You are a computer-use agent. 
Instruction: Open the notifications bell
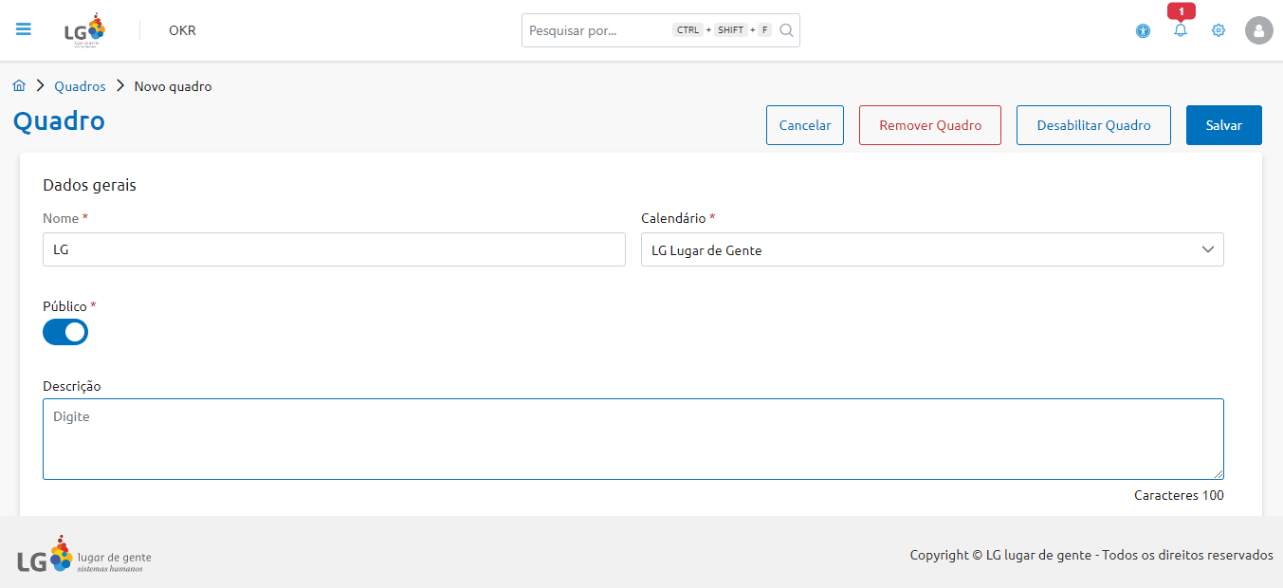pos(1181,30)
